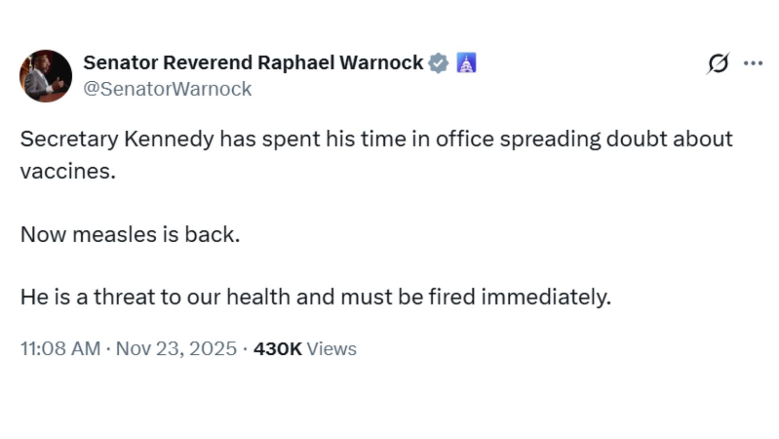Image resolution: width=779 pixels, height=439 pixels.
Task: Click the Capitol building affiliation badge
Action: (466, 63)
